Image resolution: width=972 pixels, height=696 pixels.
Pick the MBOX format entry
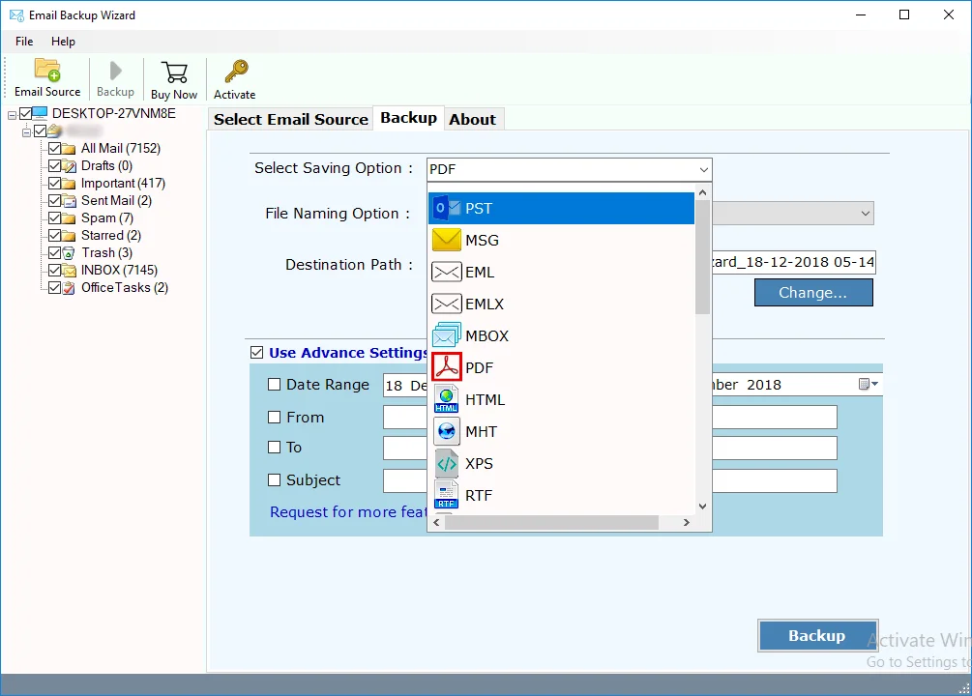click(561, 336)
